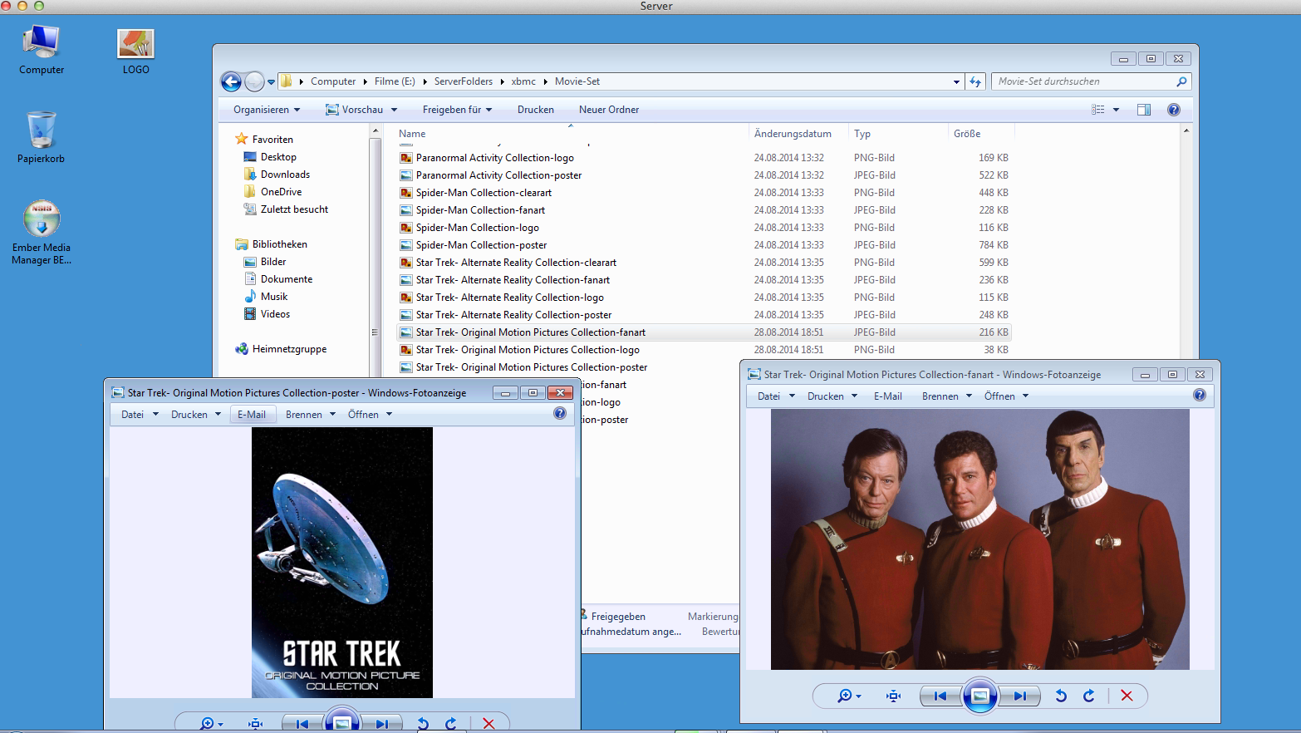Image resolution: width=1301 pixels, height=733 pixels.
Task: Click Filme (E:) in the address path
Action: [x=395, y=81]
